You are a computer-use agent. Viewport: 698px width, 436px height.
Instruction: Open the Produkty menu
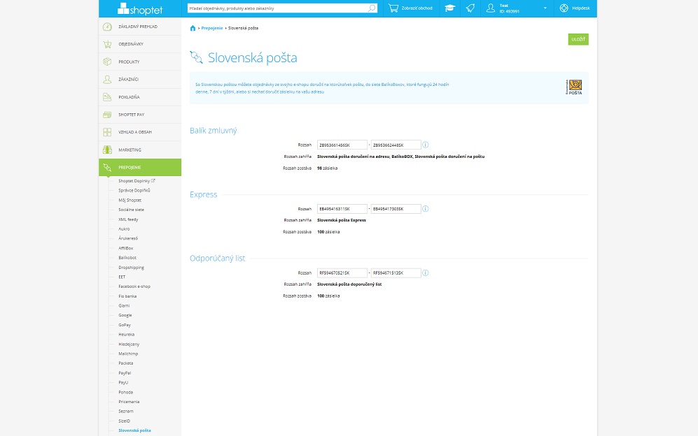(x=140, y=61)
